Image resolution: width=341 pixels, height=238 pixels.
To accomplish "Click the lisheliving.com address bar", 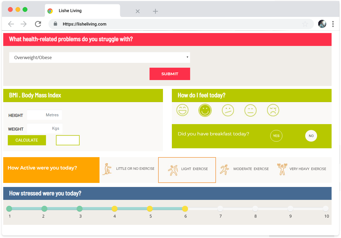I will pos(181,24).
